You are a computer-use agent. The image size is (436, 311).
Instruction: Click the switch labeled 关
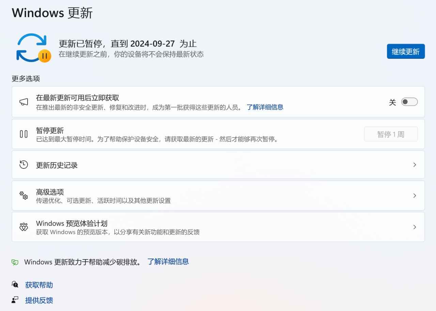tap(410, 102)
